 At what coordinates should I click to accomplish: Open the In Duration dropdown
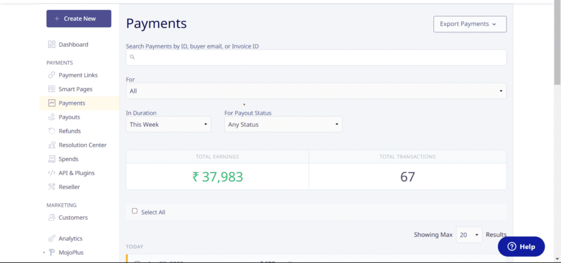tap(168, 125)
